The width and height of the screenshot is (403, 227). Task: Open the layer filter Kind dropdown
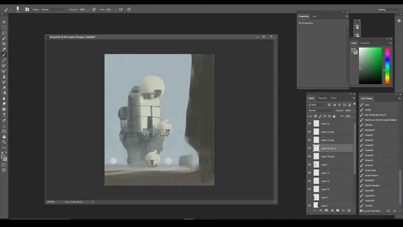point(317,105)
